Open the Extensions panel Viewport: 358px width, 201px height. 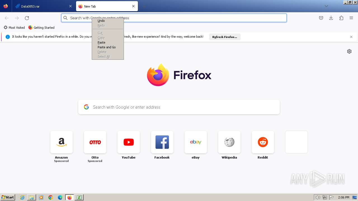[341, 18]
